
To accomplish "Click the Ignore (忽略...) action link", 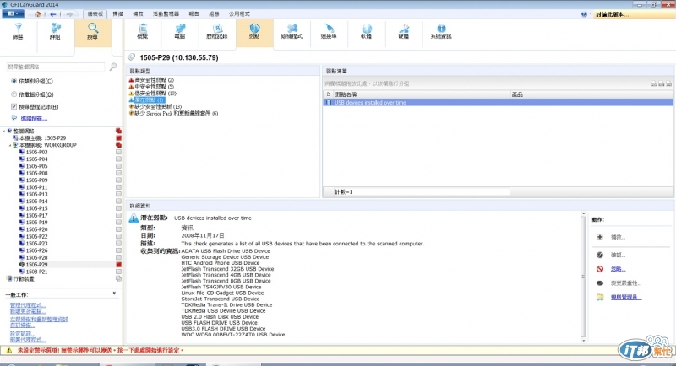I will click(x=618, y=269).
